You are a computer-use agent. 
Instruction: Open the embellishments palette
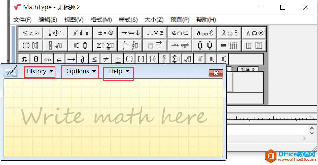(x=80, y=33)
